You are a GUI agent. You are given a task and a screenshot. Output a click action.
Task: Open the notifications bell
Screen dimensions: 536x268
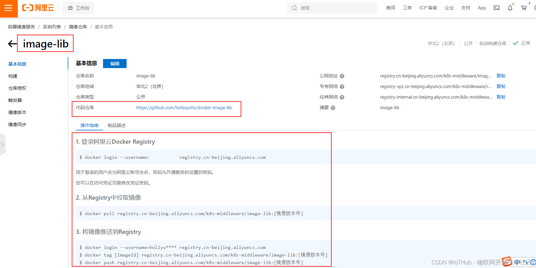510,8
